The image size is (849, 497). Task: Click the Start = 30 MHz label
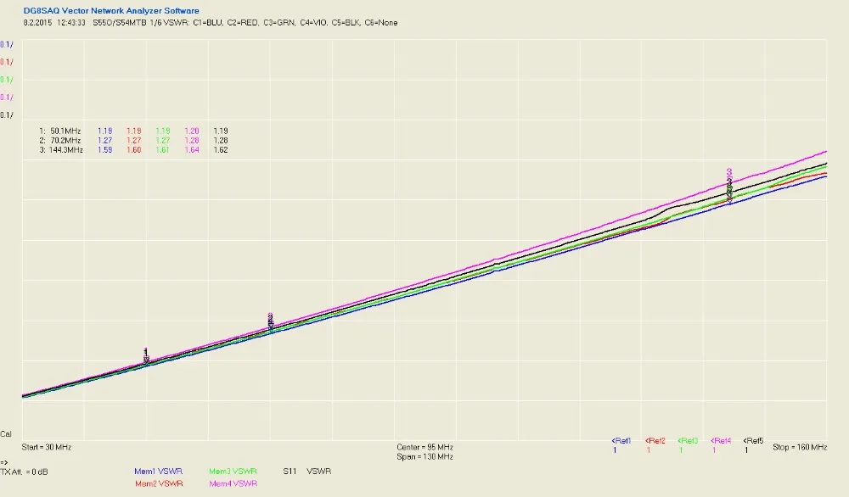(47, 447)
